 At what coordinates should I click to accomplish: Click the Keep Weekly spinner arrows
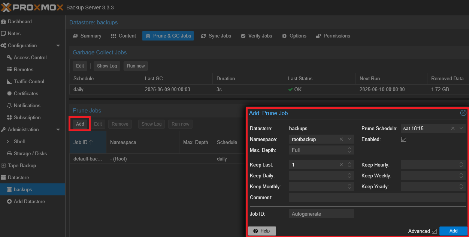pyautogui.click(x=462, y=175)
